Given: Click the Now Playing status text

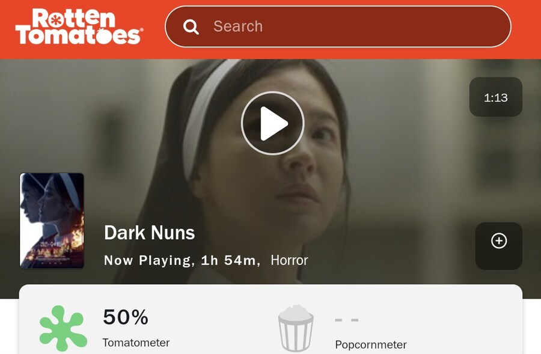Looking at the screenshot, I should tap(149, 260).
